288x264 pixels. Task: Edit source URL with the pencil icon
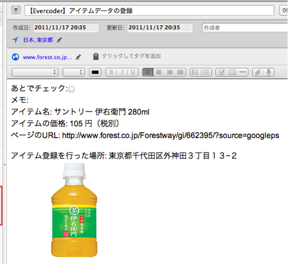click(x=78, y=57)
